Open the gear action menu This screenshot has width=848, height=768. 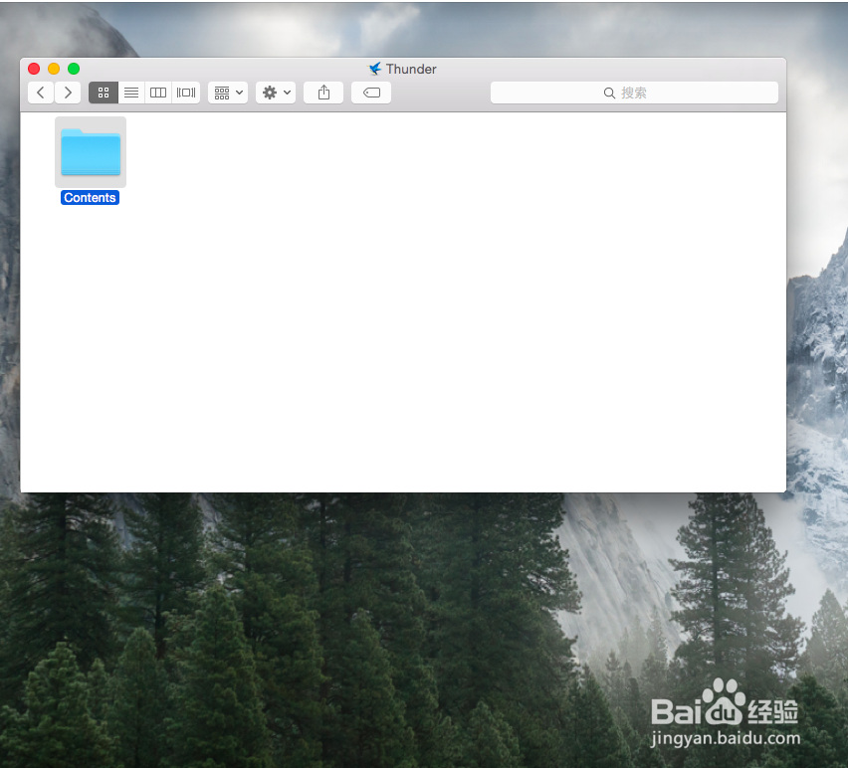[276, 93]
